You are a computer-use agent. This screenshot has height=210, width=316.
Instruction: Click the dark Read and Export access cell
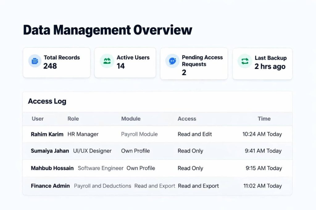(x=198, y=186)
